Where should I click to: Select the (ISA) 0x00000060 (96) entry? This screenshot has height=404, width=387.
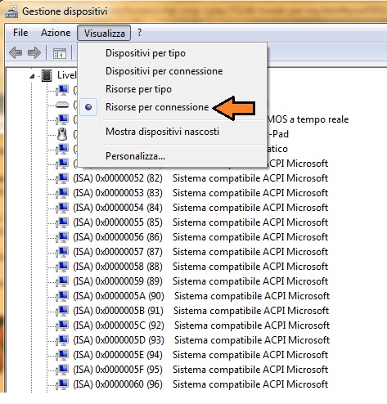[x=118, y=384]
